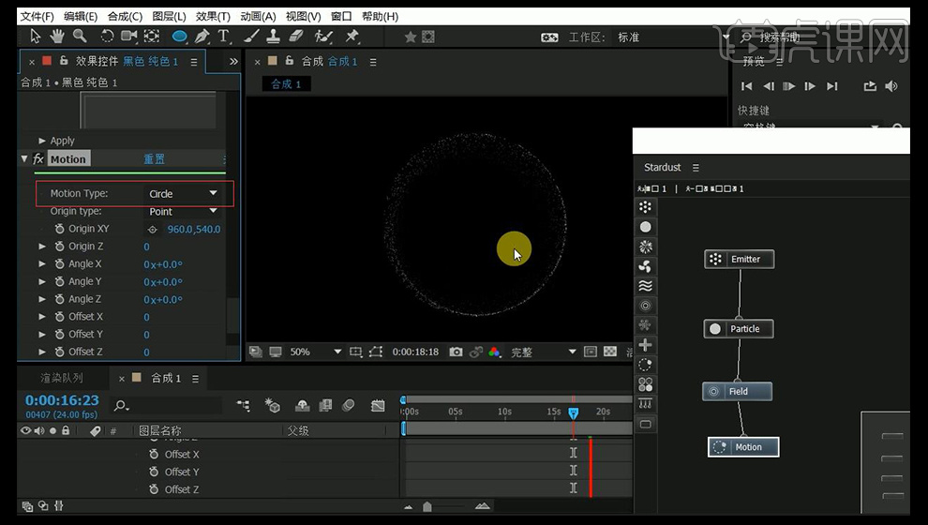Select the Hand tool in the toolbar
The width and height of the screenshot is (928, 525).
[x=57, y=37]
